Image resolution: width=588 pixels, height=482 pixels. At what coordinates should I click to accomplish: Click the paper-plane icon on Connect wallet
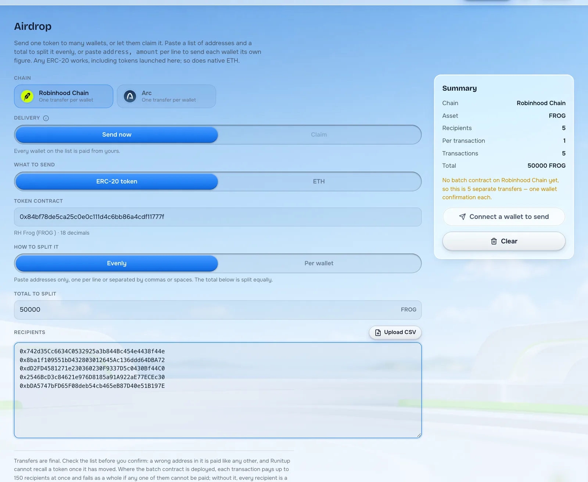(462, 217)
